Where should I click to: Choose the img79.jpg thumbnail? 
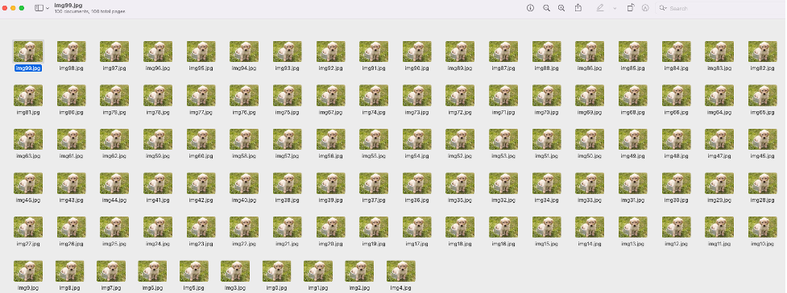pos(114,95)
